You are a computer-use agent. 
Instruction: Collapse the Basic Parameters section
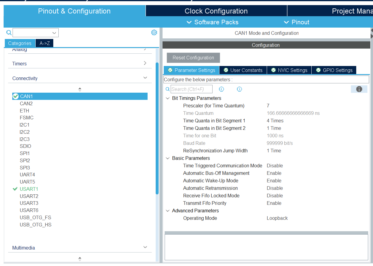coord(168,158)
